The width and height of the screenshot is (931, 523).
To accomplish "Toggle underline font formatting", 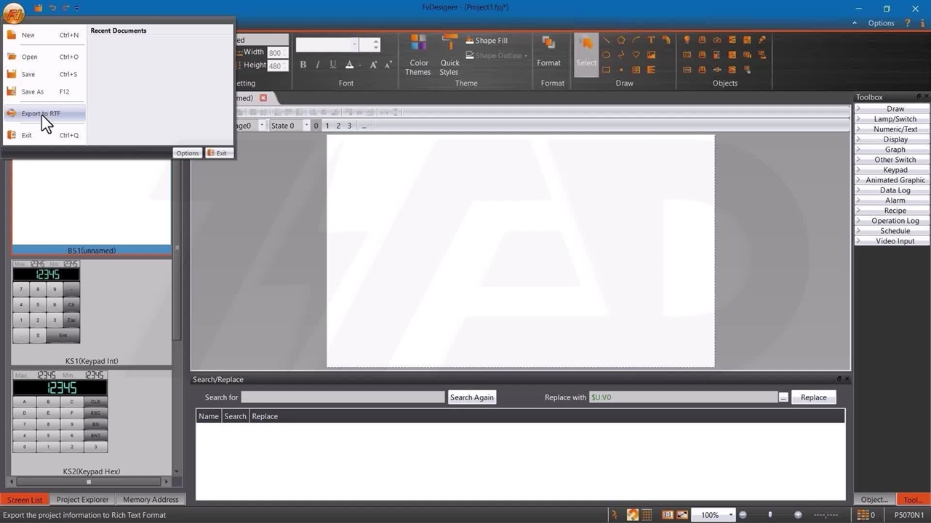I will click(x=333, y=65).
